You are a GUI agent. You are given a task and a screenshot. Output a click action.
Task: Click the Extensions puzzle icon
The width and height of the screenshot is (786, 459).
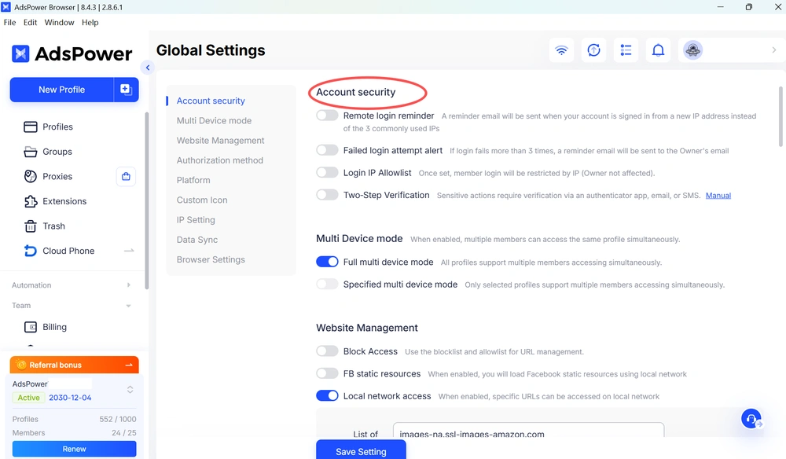pyautogui.click(x=31, y=201)
